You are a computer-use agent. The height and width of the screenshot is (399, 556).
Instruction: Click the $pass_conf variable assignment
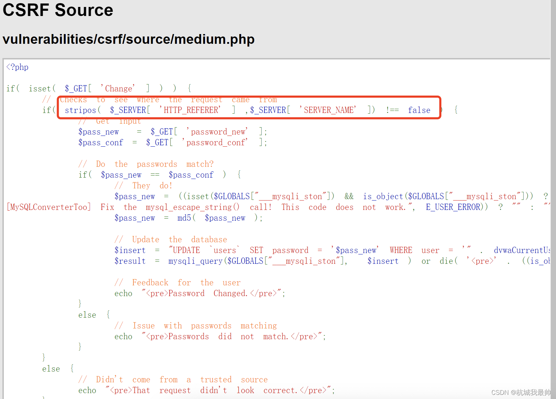pos(101,142)
